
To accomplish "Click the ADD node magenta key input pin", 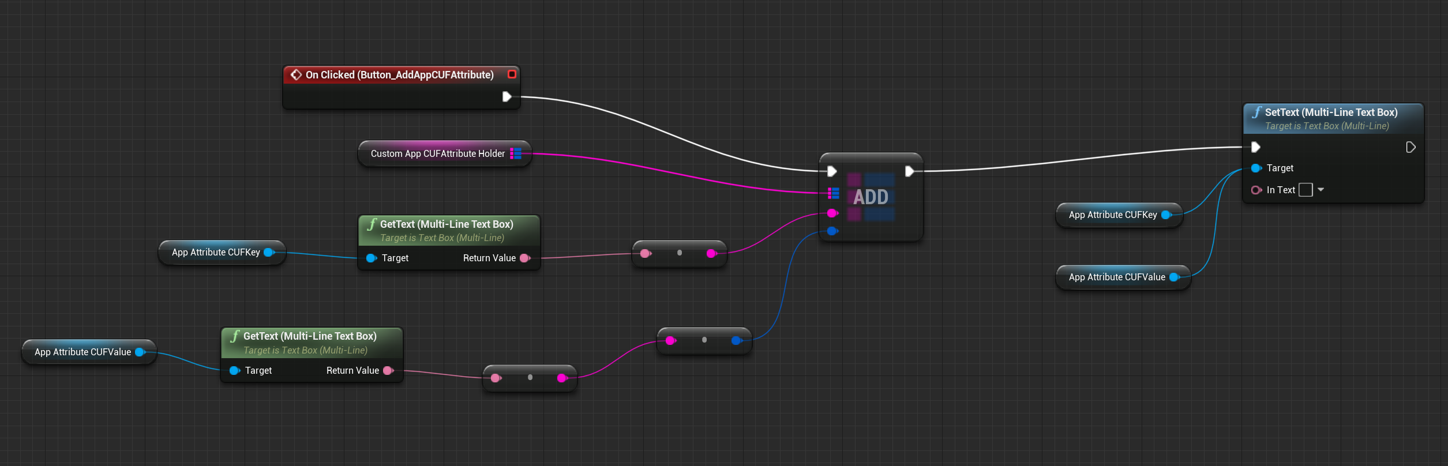I will pyautogui.click(x=832, y=213).
